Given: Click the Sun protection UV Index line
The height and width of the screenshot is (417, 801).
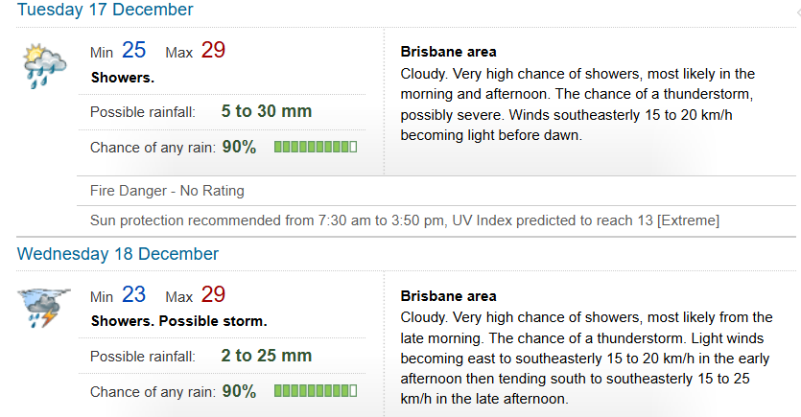Looking at the screenshot, I should [x=405, y=220].
